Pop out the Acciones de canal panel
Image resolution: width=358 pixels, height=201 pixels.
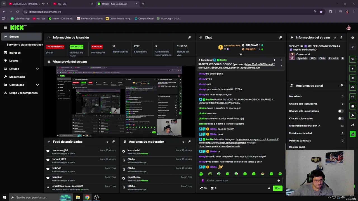tap(341, 86)
